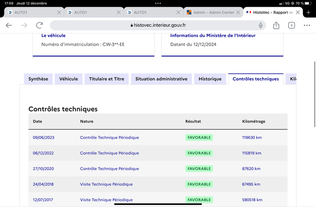Close the Admin Center tab
Screen dimensions: 316x207
(238, 13)
